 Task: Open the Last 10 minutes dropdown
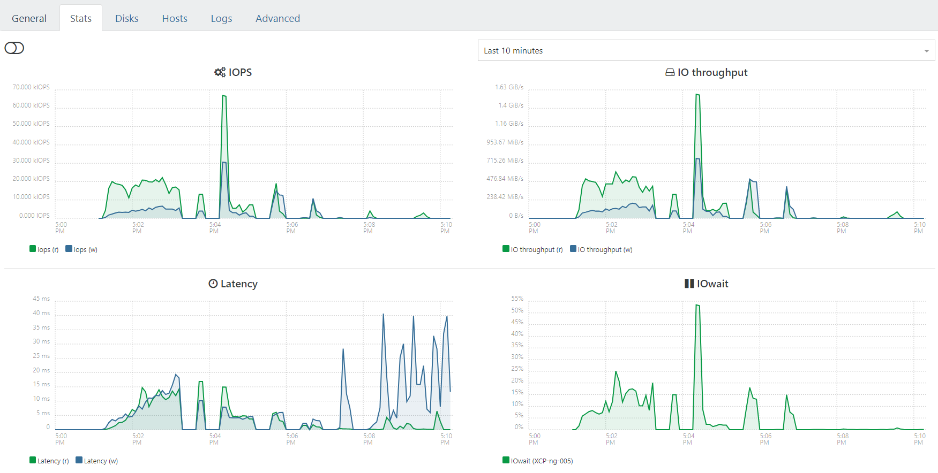click(706, 50)
